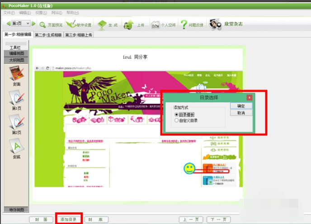Click the 工具栏 panel header
Screen dimensions: 311x224
(15, 47)
